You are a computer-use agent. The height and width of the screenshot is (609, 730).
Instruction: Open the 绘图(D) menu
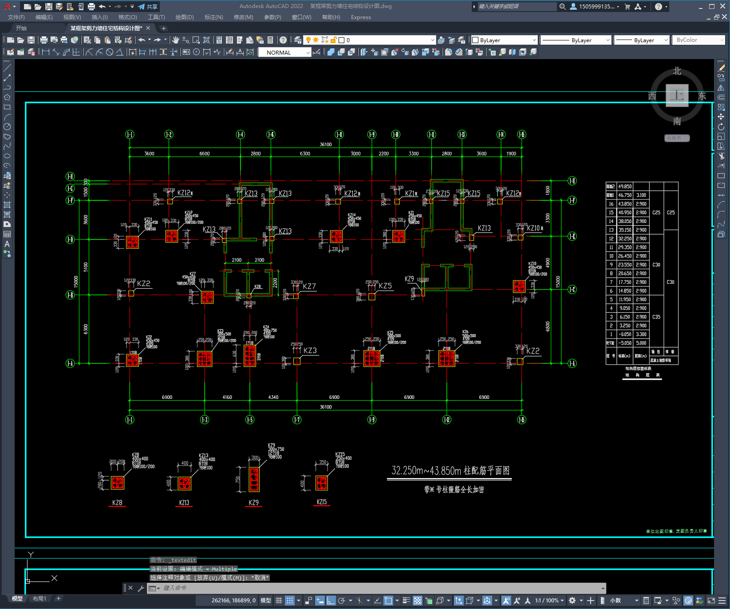[185, 17]
